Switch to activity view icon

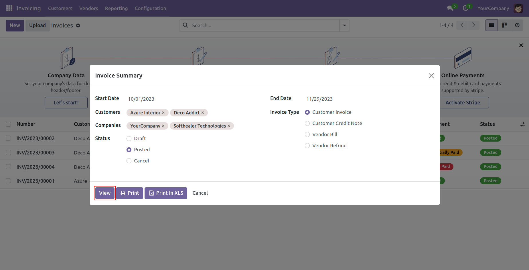coord(517,25)
